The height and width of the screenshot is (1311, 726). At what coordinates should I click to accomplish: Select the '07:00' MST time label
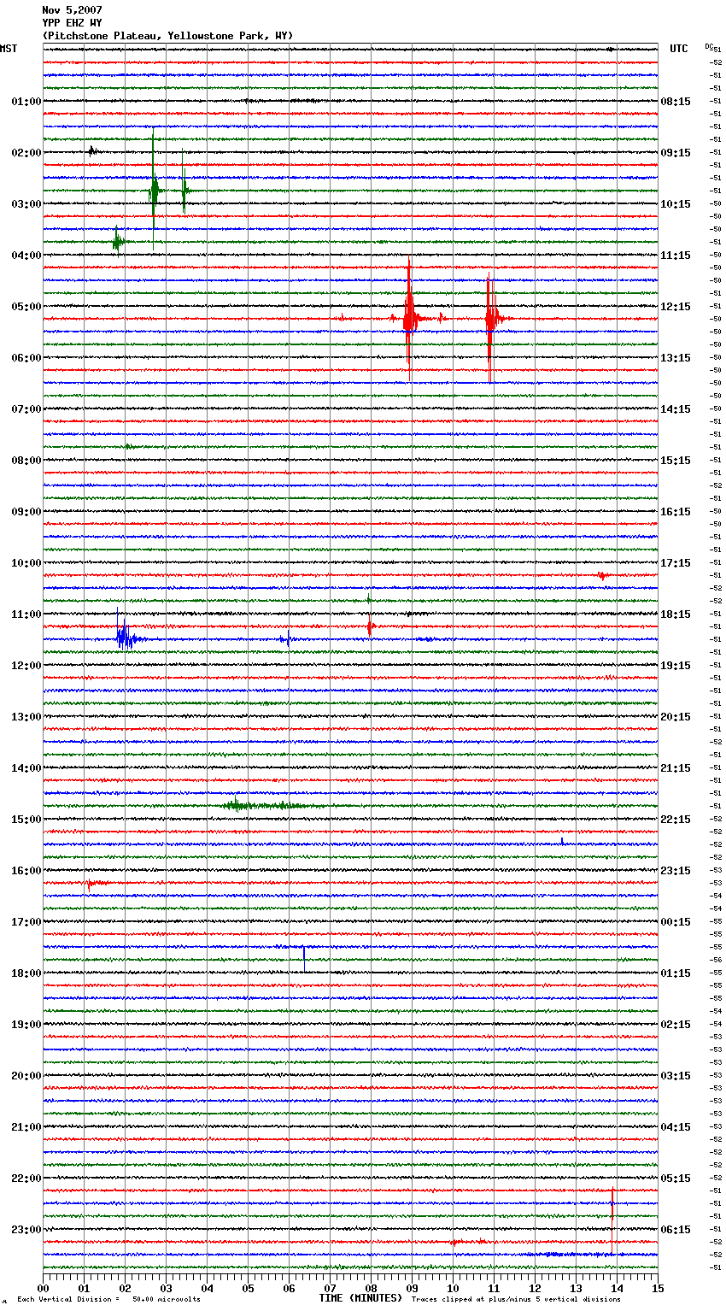(x=26, y=409)
